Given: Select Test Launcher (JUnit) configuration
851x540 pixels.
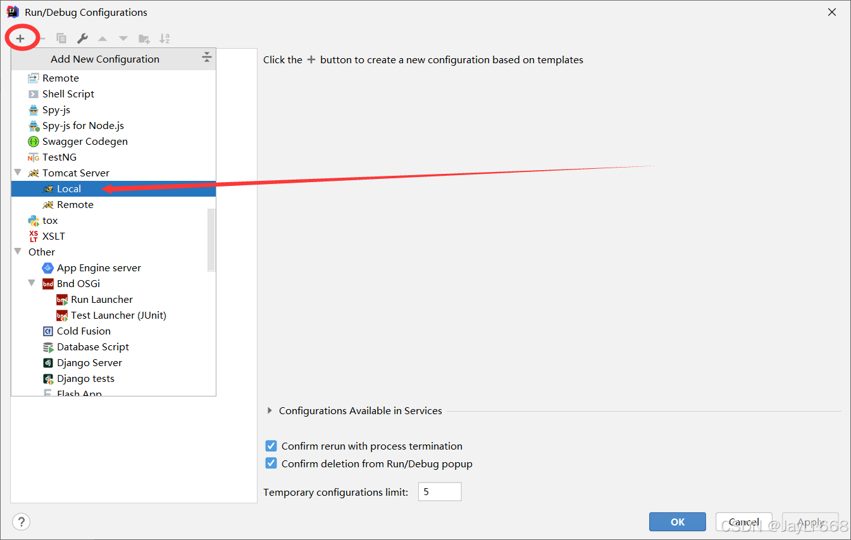Looking at the screenshot, I should tap(114, 315).
